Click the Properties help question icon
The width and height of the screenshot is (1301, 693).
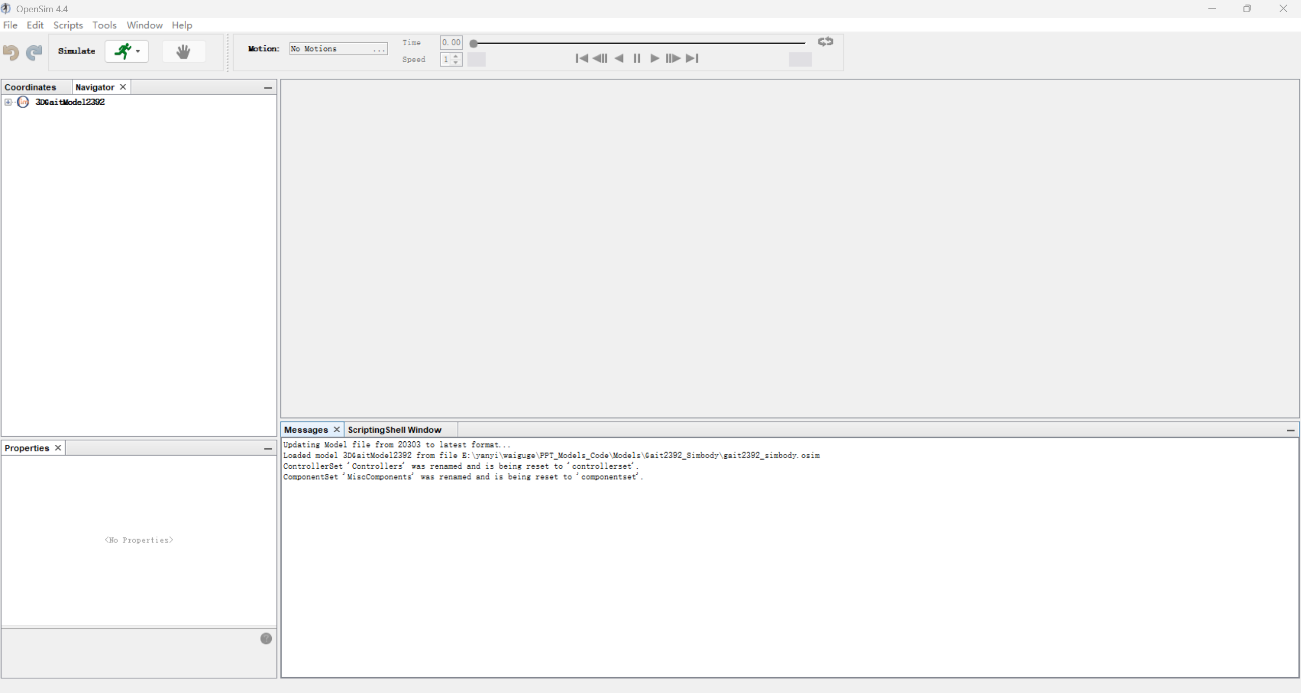click(x=266, y=639)
